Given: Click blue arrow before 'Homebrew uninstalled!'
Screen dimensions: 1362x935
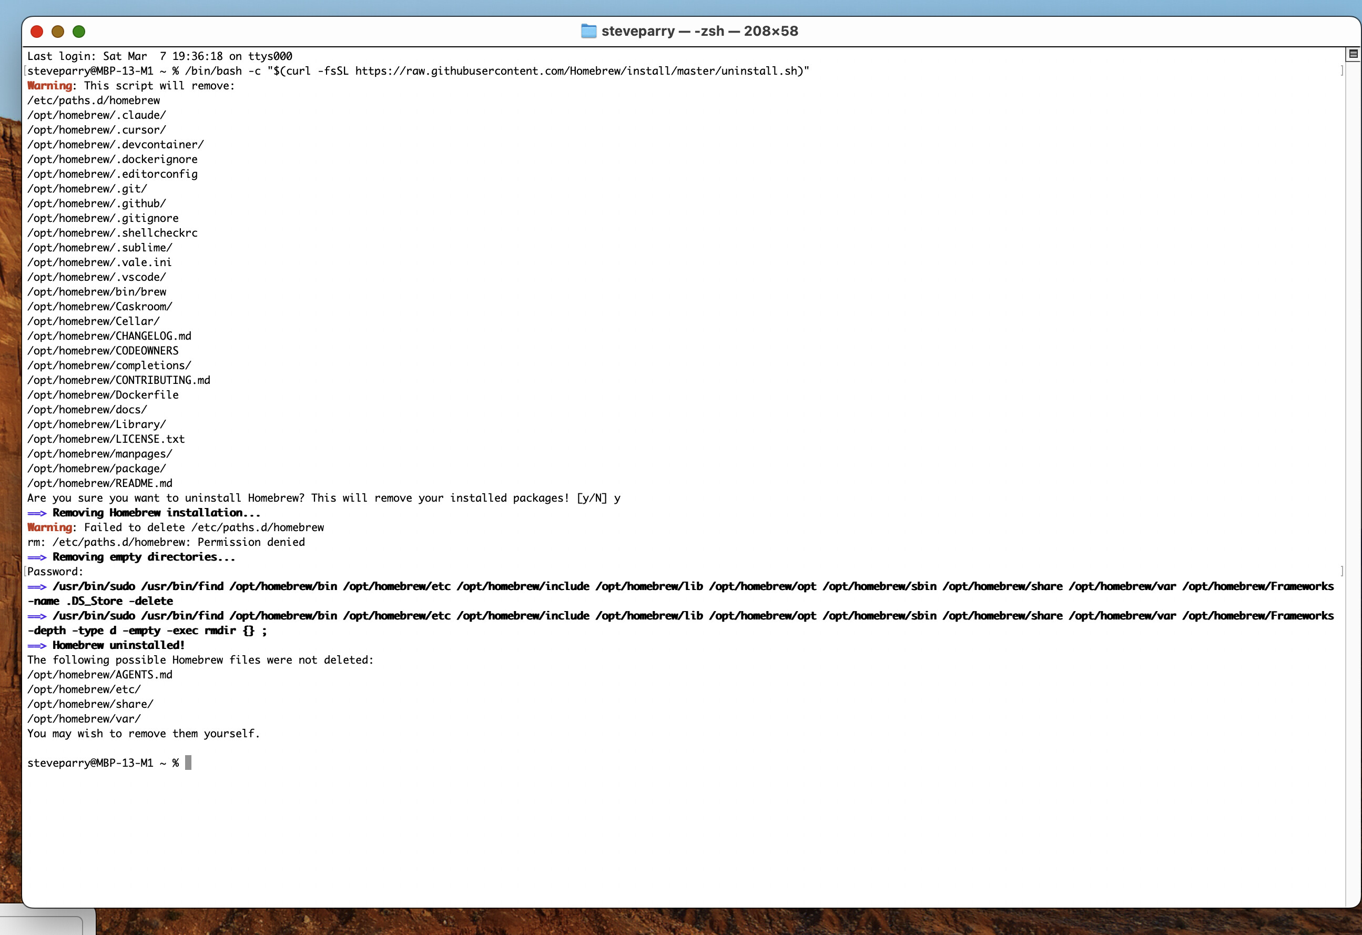Looking at the screenshot, I should (x=36, y=645).
